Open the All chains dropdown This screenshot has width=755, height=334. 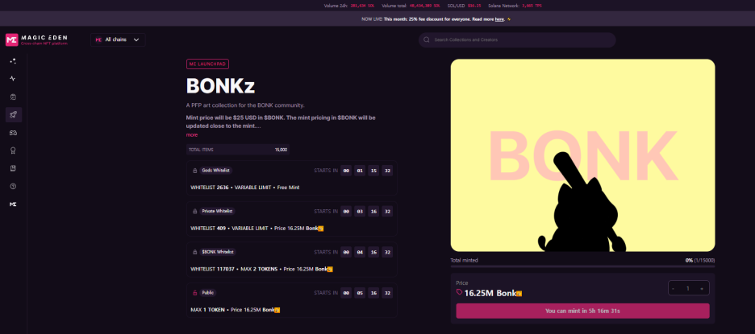(x=118, y=40)
